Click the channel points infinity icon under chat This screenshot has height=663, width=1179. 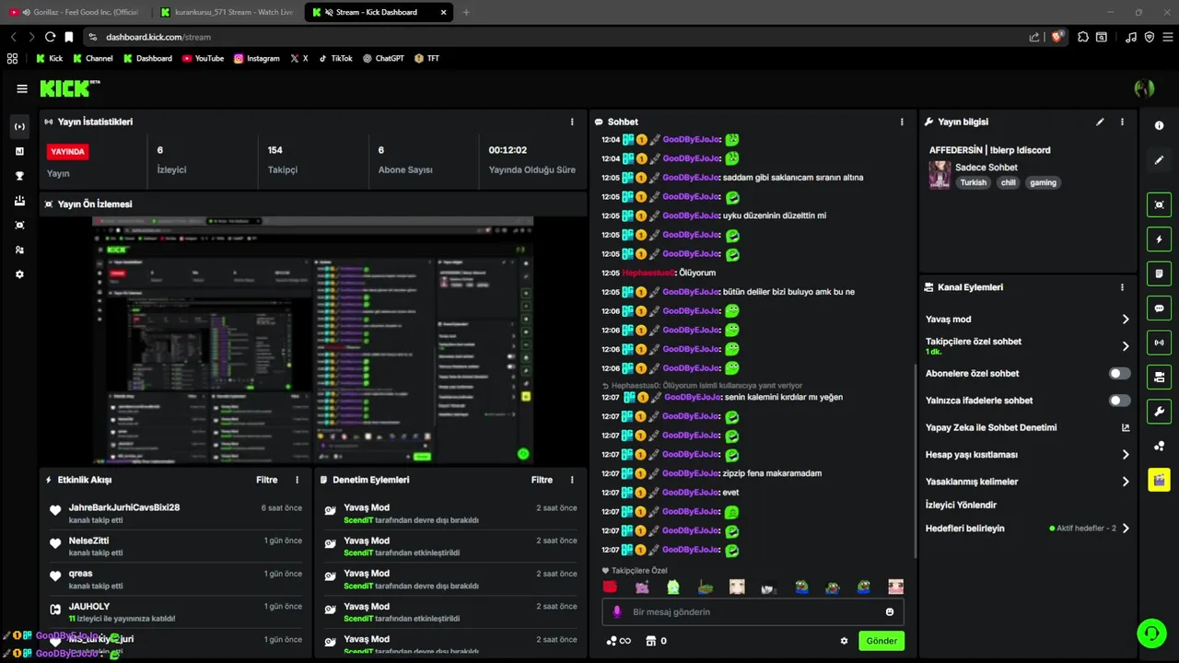point(618,641)
